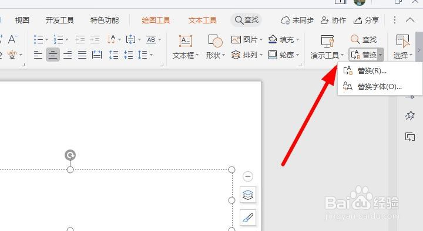Screen dimensions: 423x231
Task: Expand the bullet list dropdown arrow
Action: (x=46, y=40)
